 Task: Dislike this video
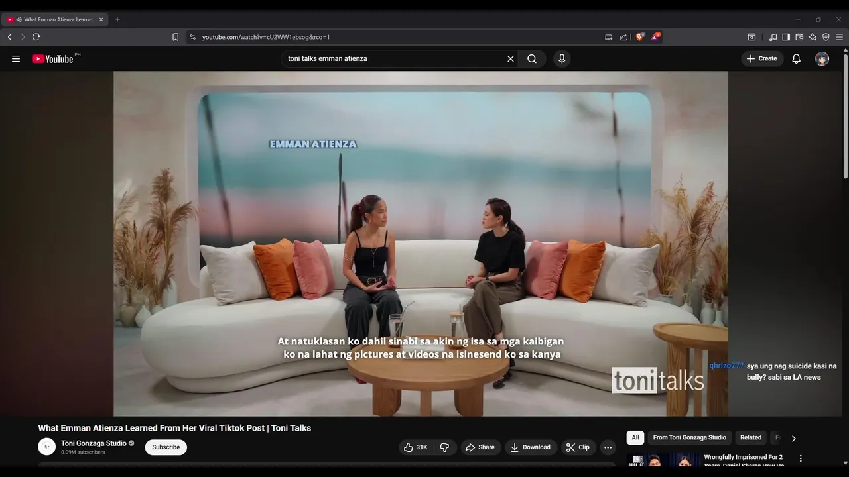[445, 447]
